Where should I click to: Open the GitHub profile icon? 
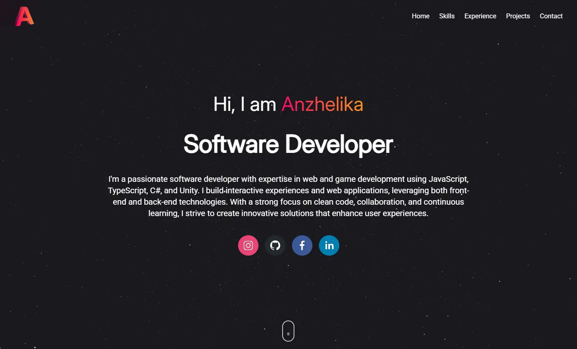tap(275, 245)
